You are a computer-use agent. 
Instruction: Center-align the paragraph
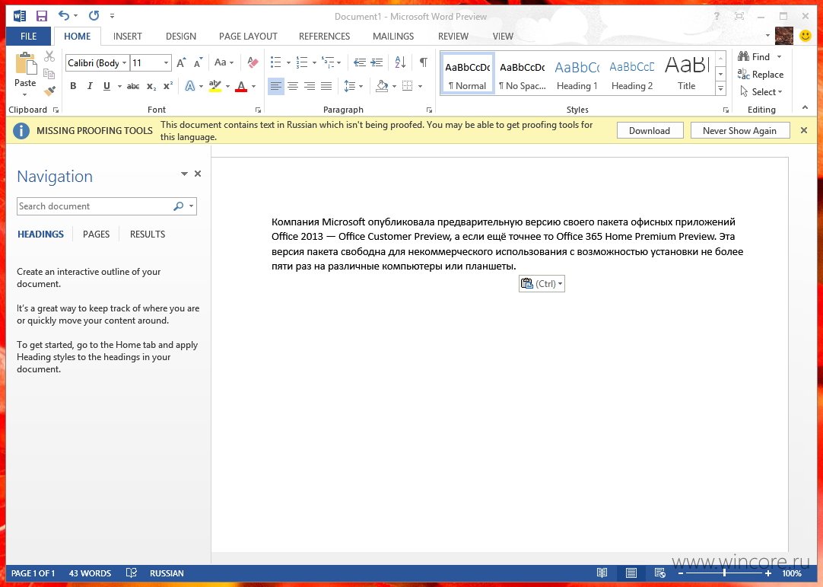click(293, 86)
